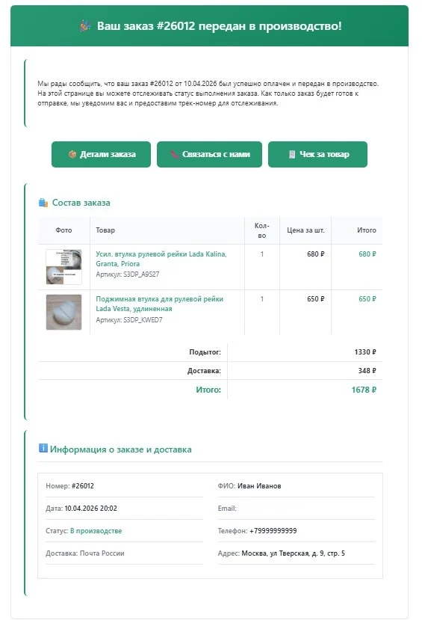Click the Lada Vesta bushing product photo
Image resolution: width=422 pixels, height=620 pixels.
coord(63,312)
